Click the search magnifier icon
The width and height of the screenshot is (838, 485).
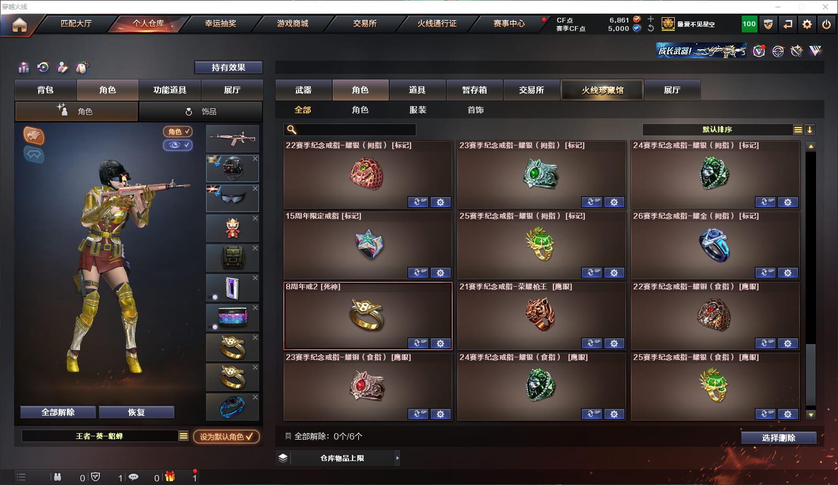click(x=292, y=130)
